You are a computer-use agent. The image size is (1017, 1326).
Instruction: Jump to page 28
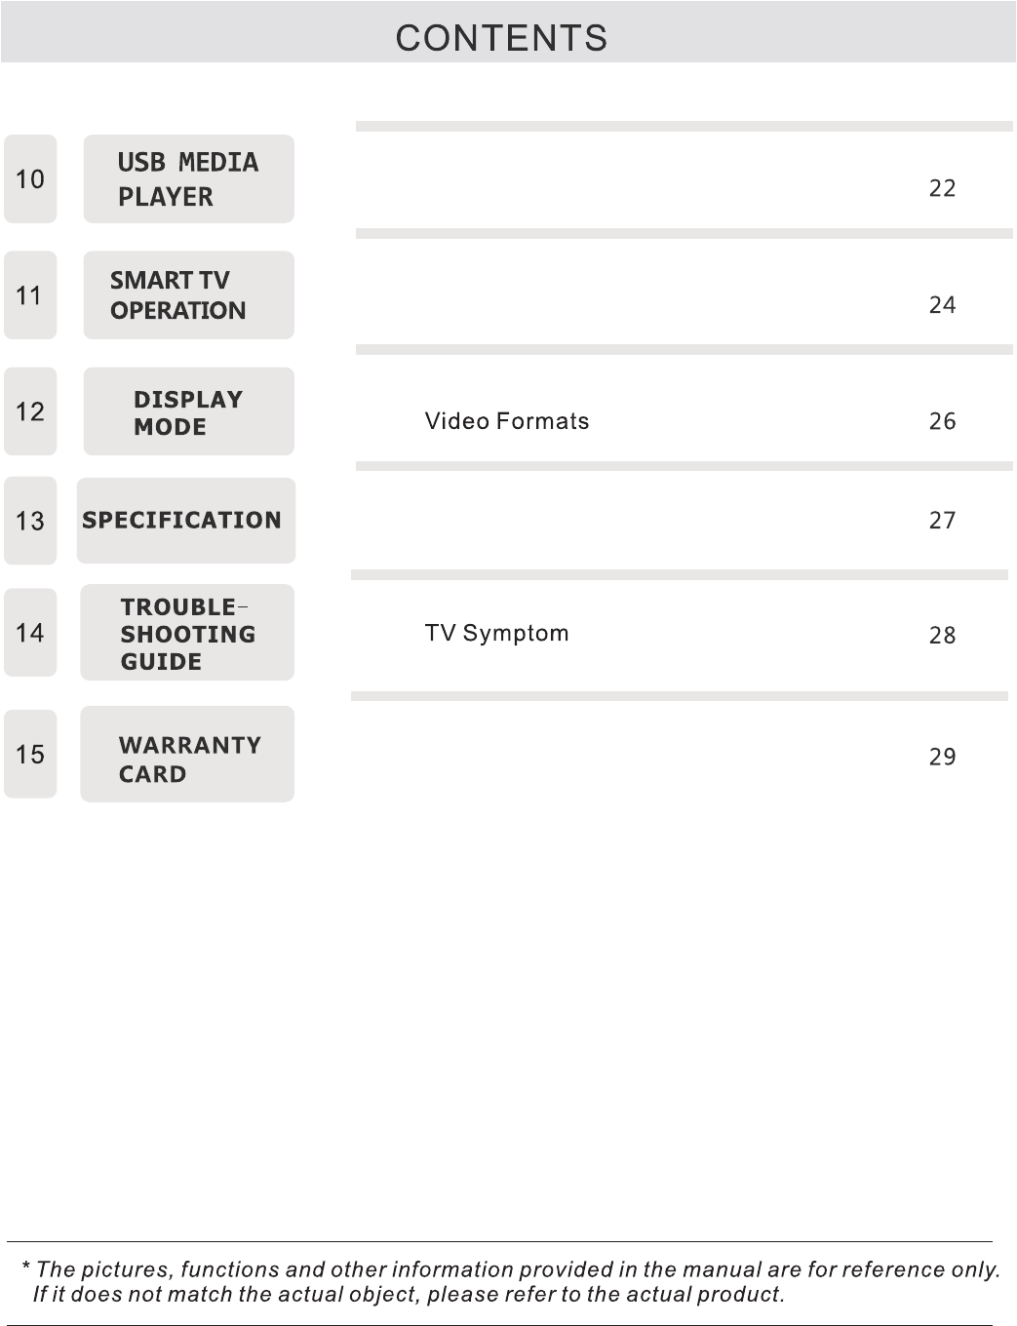pos(942,636)
